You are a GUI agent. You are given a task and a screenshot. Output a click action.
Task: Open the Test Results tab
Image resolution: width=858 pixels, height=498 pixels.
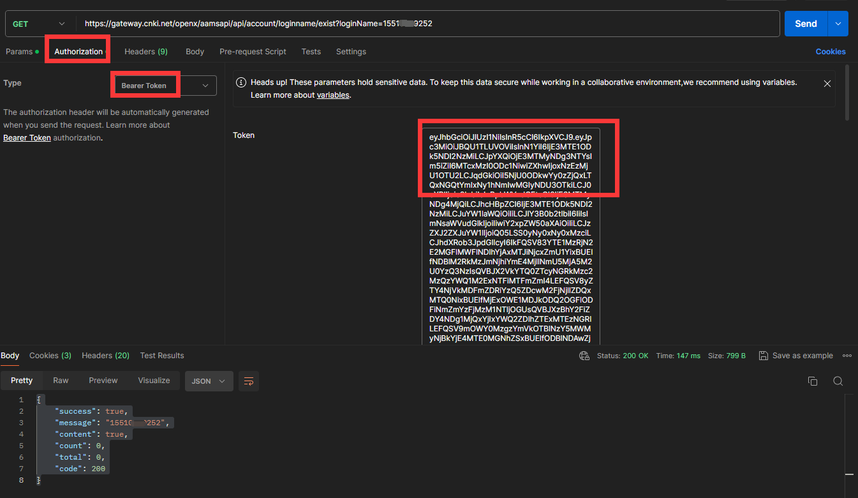162,356
